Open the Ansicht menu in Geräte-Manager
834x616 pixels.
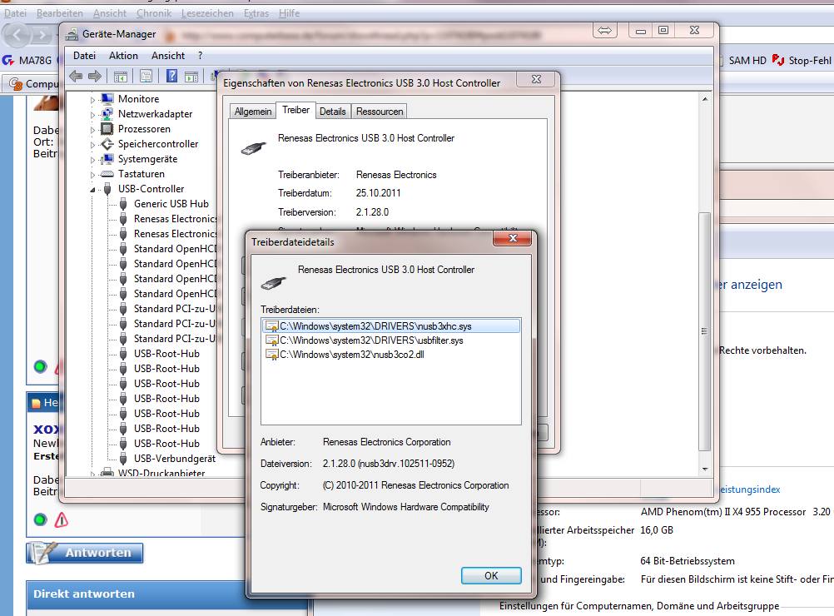pos(168,56)
